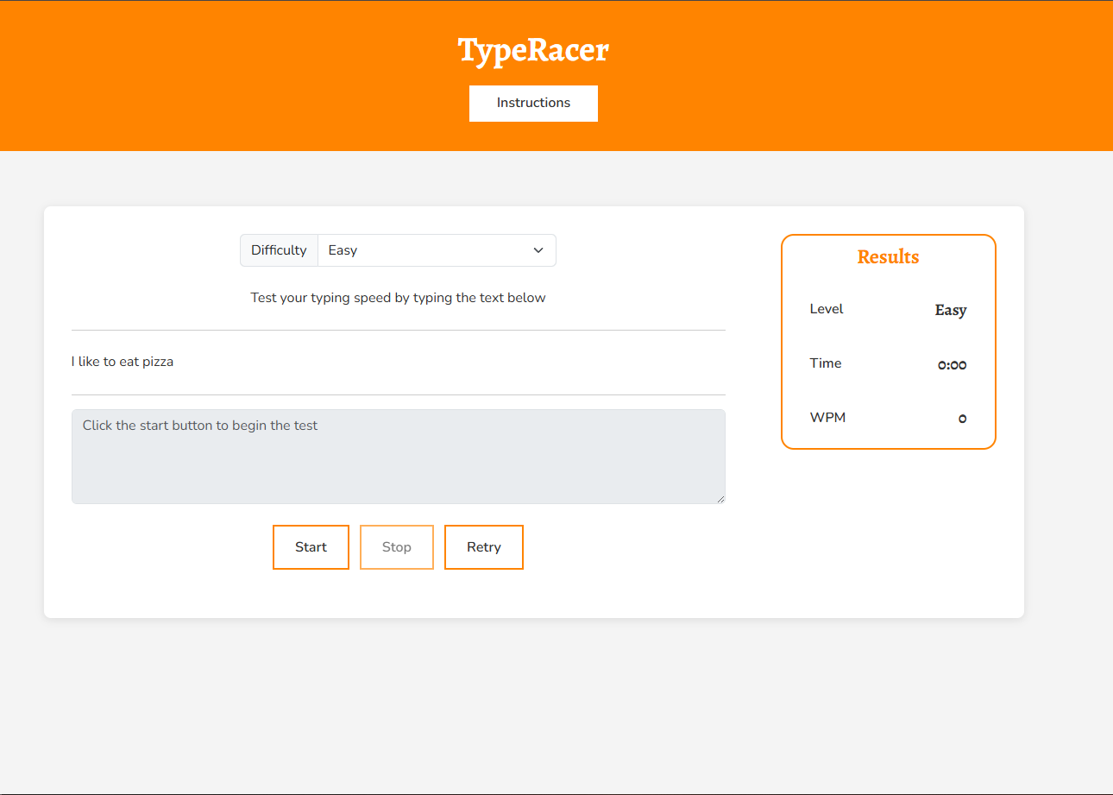1113x795 pixels.
Task: Click the Difficulty label
Action: (279, 249)
